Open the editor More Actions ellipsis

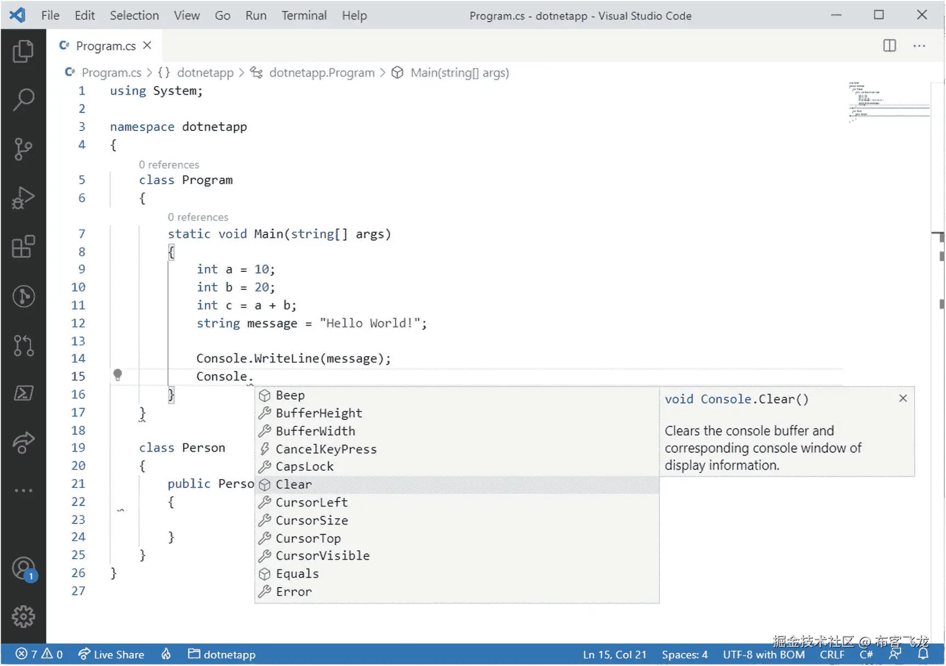[919, 45]
